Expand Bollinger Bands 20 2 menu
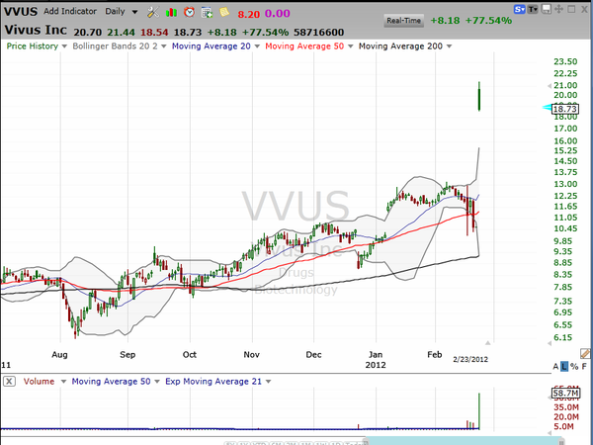The height and width of the screenshot is (445, 593). 163,46
